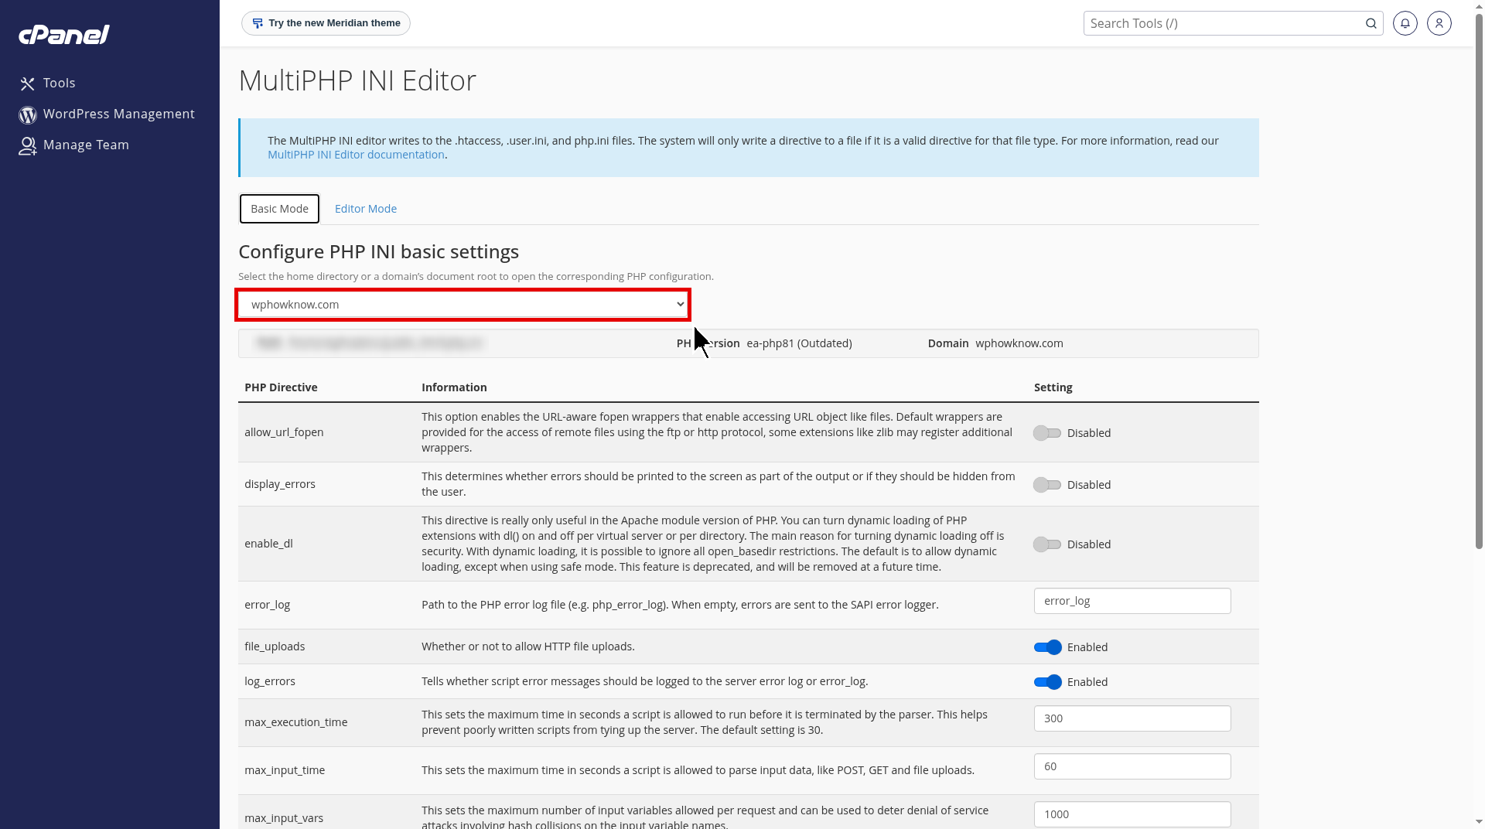Click the max_execution_time value field
The image size is (1485, 829).
click(x=1132, y=718)
